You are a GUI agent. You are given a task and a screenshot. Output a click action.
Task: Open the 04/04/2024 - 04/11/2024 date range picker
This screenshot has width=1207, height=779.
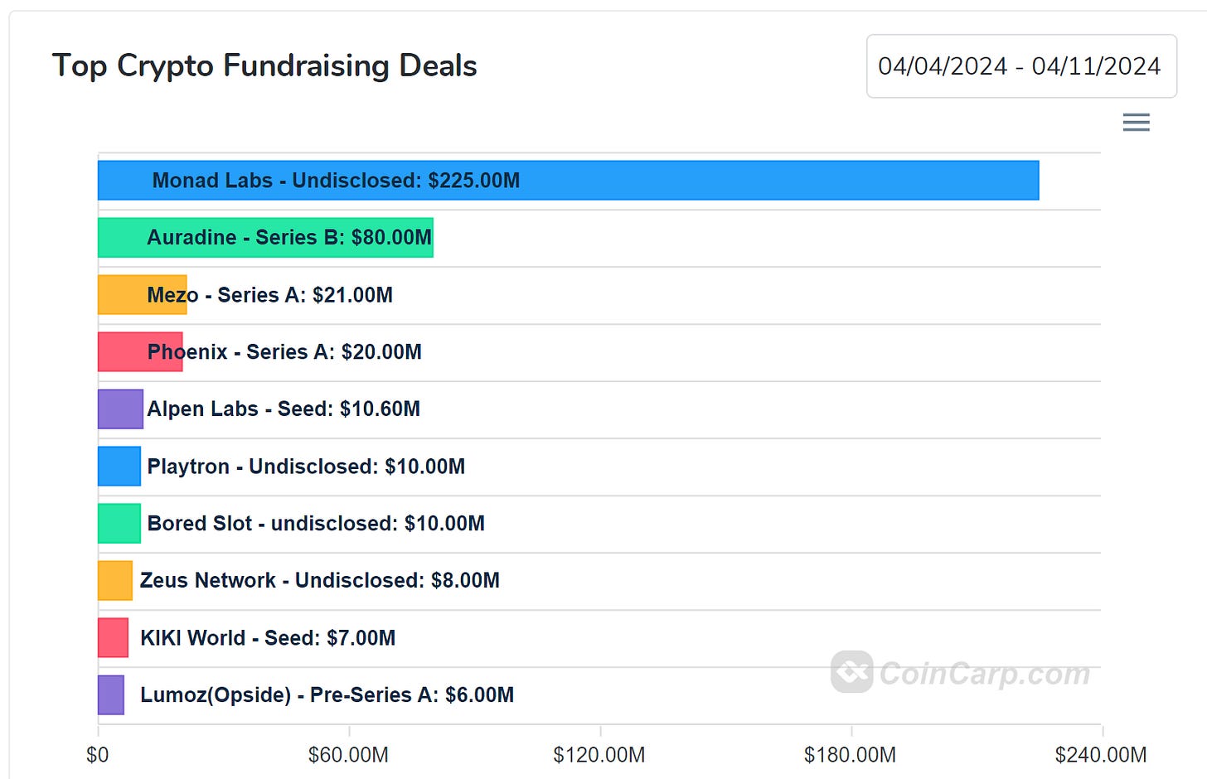tap(1020, 66)
